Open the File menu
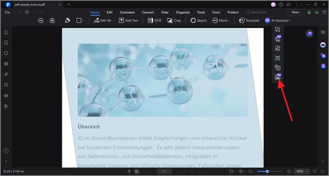 click(7, 12)
